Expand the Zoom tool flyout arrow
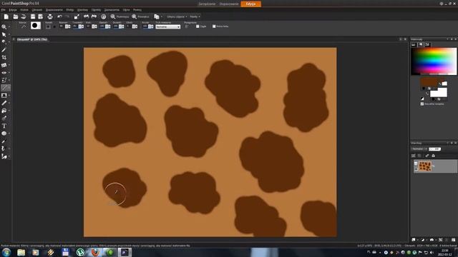This screenshot has height=257, width=458. [9, 27]
